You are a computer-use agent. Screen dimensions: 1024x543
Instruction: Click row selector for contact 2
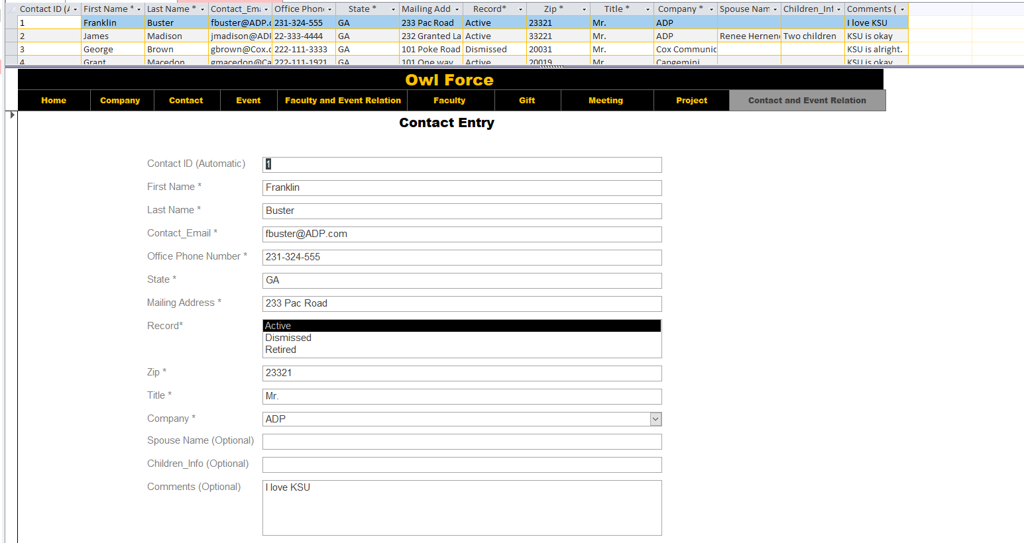11,36
